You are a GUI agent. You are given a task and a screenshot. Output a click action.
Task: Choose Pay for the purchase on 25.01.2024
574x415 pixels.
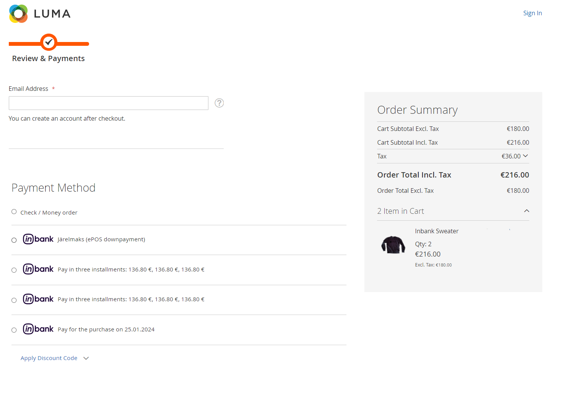point(14,330)
